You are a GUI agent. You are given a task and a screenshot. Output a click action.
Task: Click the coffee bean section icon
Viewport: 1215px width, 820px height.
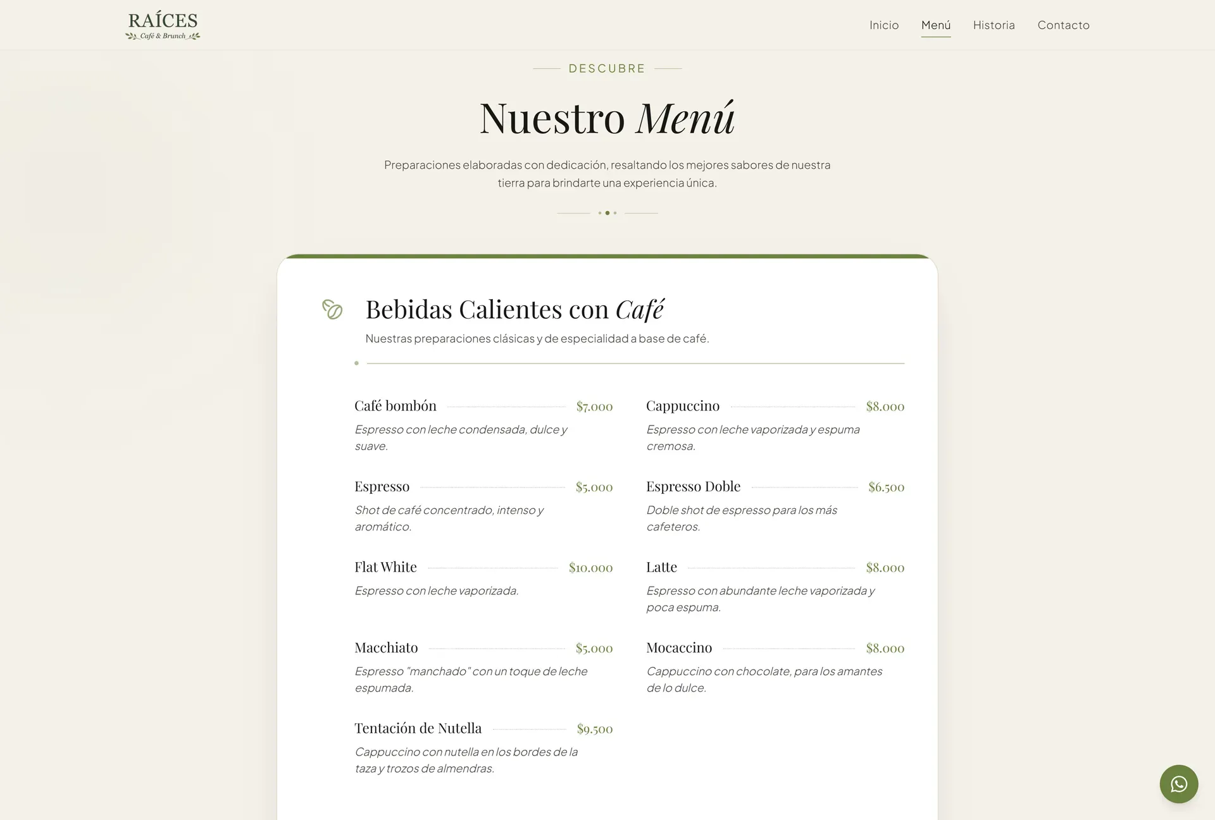pos(332,309)
